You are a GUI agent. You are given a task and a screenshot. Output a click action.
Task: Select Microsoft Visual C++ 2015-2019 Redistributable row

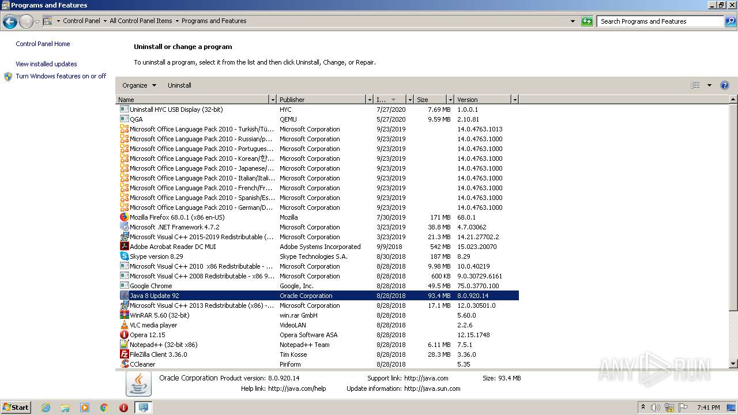tap(317, 237)
